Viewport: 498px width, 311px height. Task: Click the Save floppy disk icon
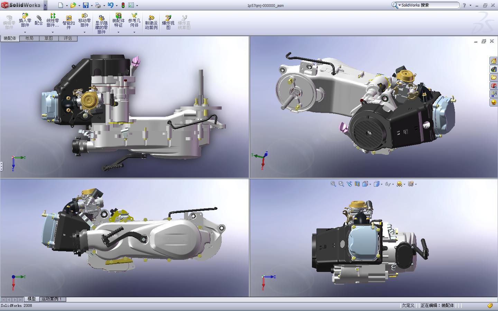point(86,5)
